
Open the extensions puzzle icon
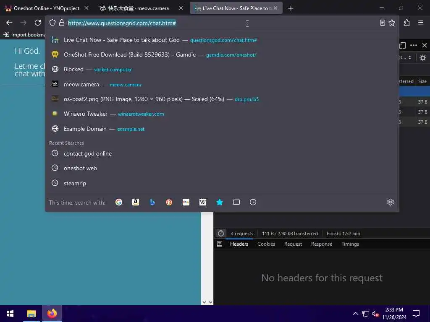(406, 23)
